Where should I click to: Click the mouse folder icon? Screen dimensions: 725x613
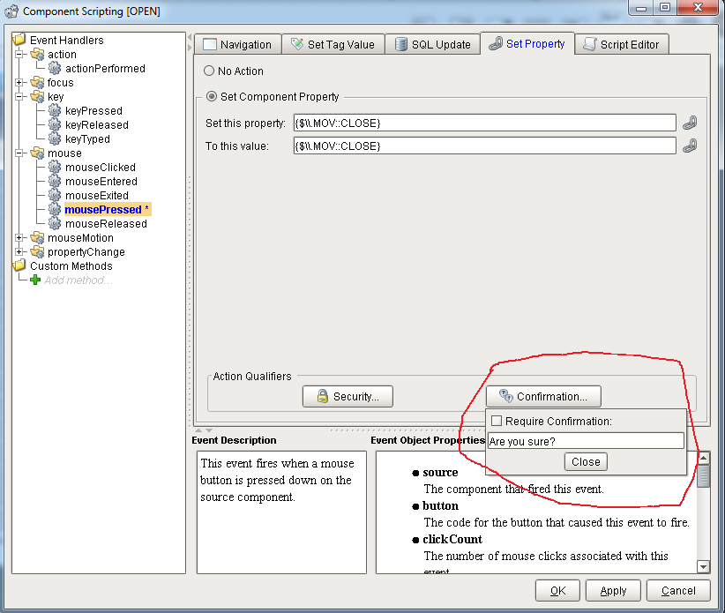37,153
